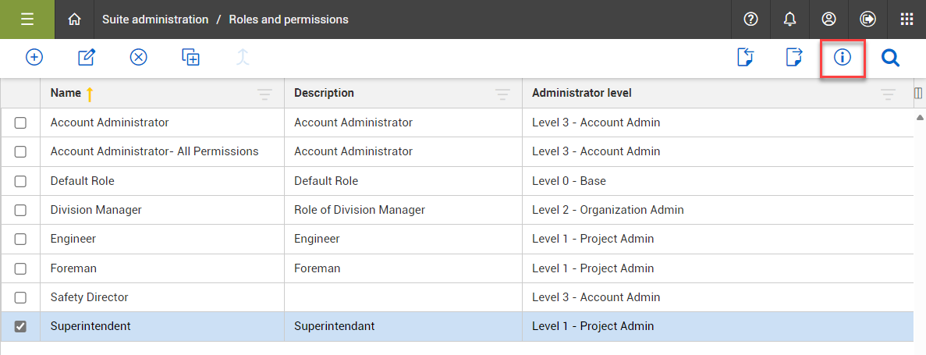Check the Account Administrator row checkbox
This screenshot has height=355, width=926.
tap(20, 122)
